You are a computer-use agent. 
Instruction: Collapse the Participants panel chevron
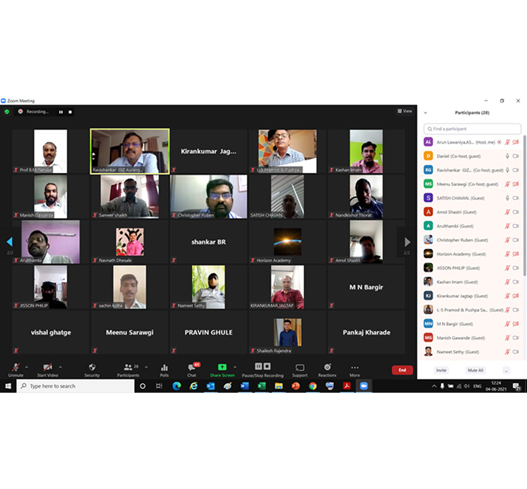click(x=427, y=112)
